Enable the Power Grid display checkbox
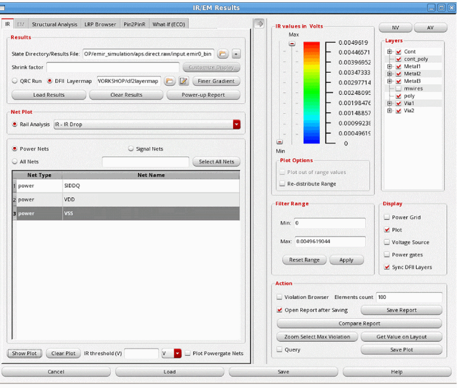457x388 pixels. coord(386,218)
